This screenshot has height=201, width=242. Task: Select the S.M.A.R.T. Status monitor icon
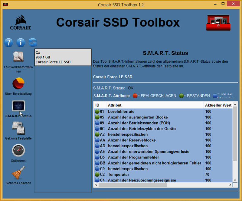pyautogui.click(x=18, y=106)
